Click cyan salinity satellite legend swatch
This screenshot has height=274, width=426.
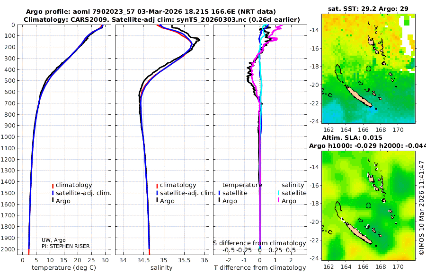point(278,193)
